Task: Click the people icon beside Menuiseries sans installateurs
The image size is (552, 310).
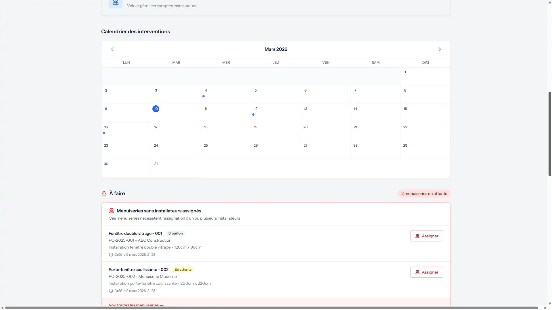Action: tap(112, 211)
